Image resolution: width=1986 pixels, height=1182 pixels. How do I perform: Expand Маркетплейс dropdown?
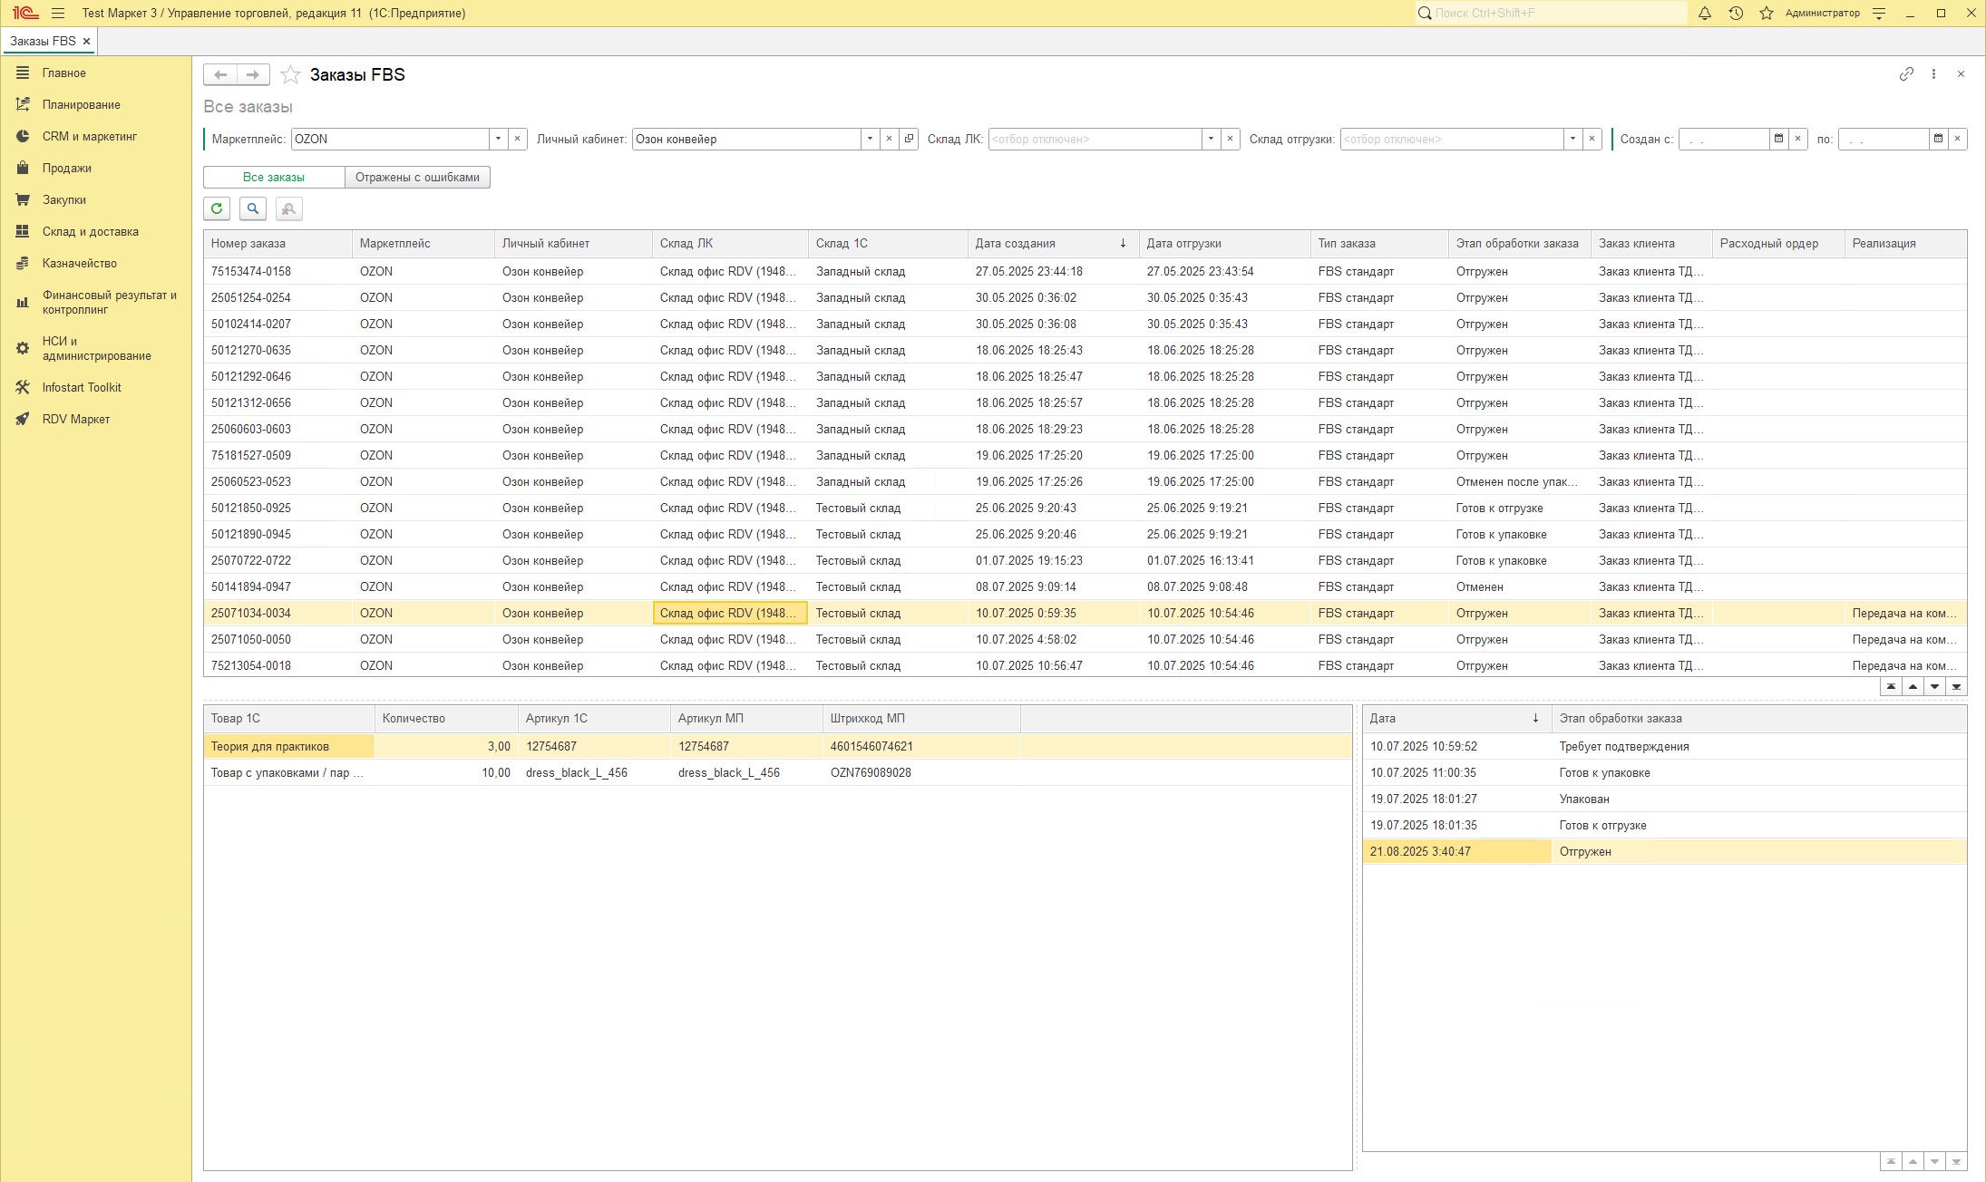tap(498, 139)
